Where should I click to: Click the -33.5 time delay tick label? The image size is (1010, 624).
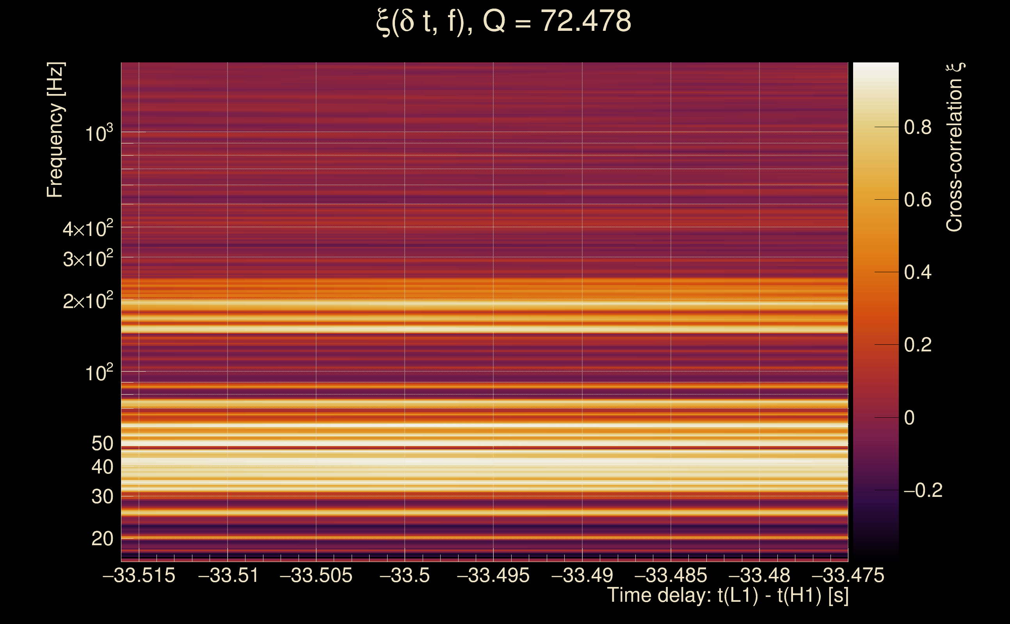pyautogui.click(x=405, y=575)
